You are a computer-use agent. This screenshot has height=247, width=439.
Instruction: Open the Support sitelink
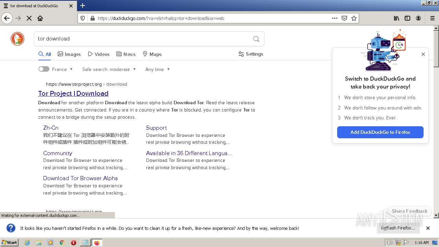pos(156,128)
